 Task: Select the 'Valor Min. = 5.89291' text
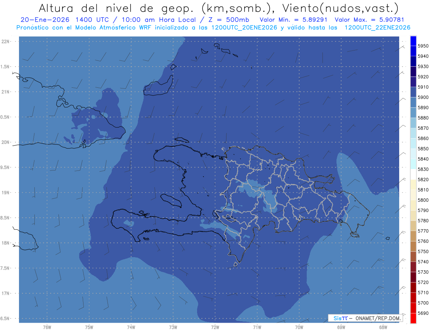tap(294, 20)
